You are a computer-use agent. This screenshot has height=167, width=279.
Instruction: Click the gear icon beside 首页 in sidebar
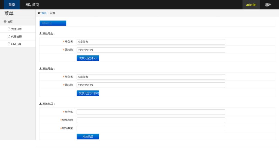[x=5, y=21]
